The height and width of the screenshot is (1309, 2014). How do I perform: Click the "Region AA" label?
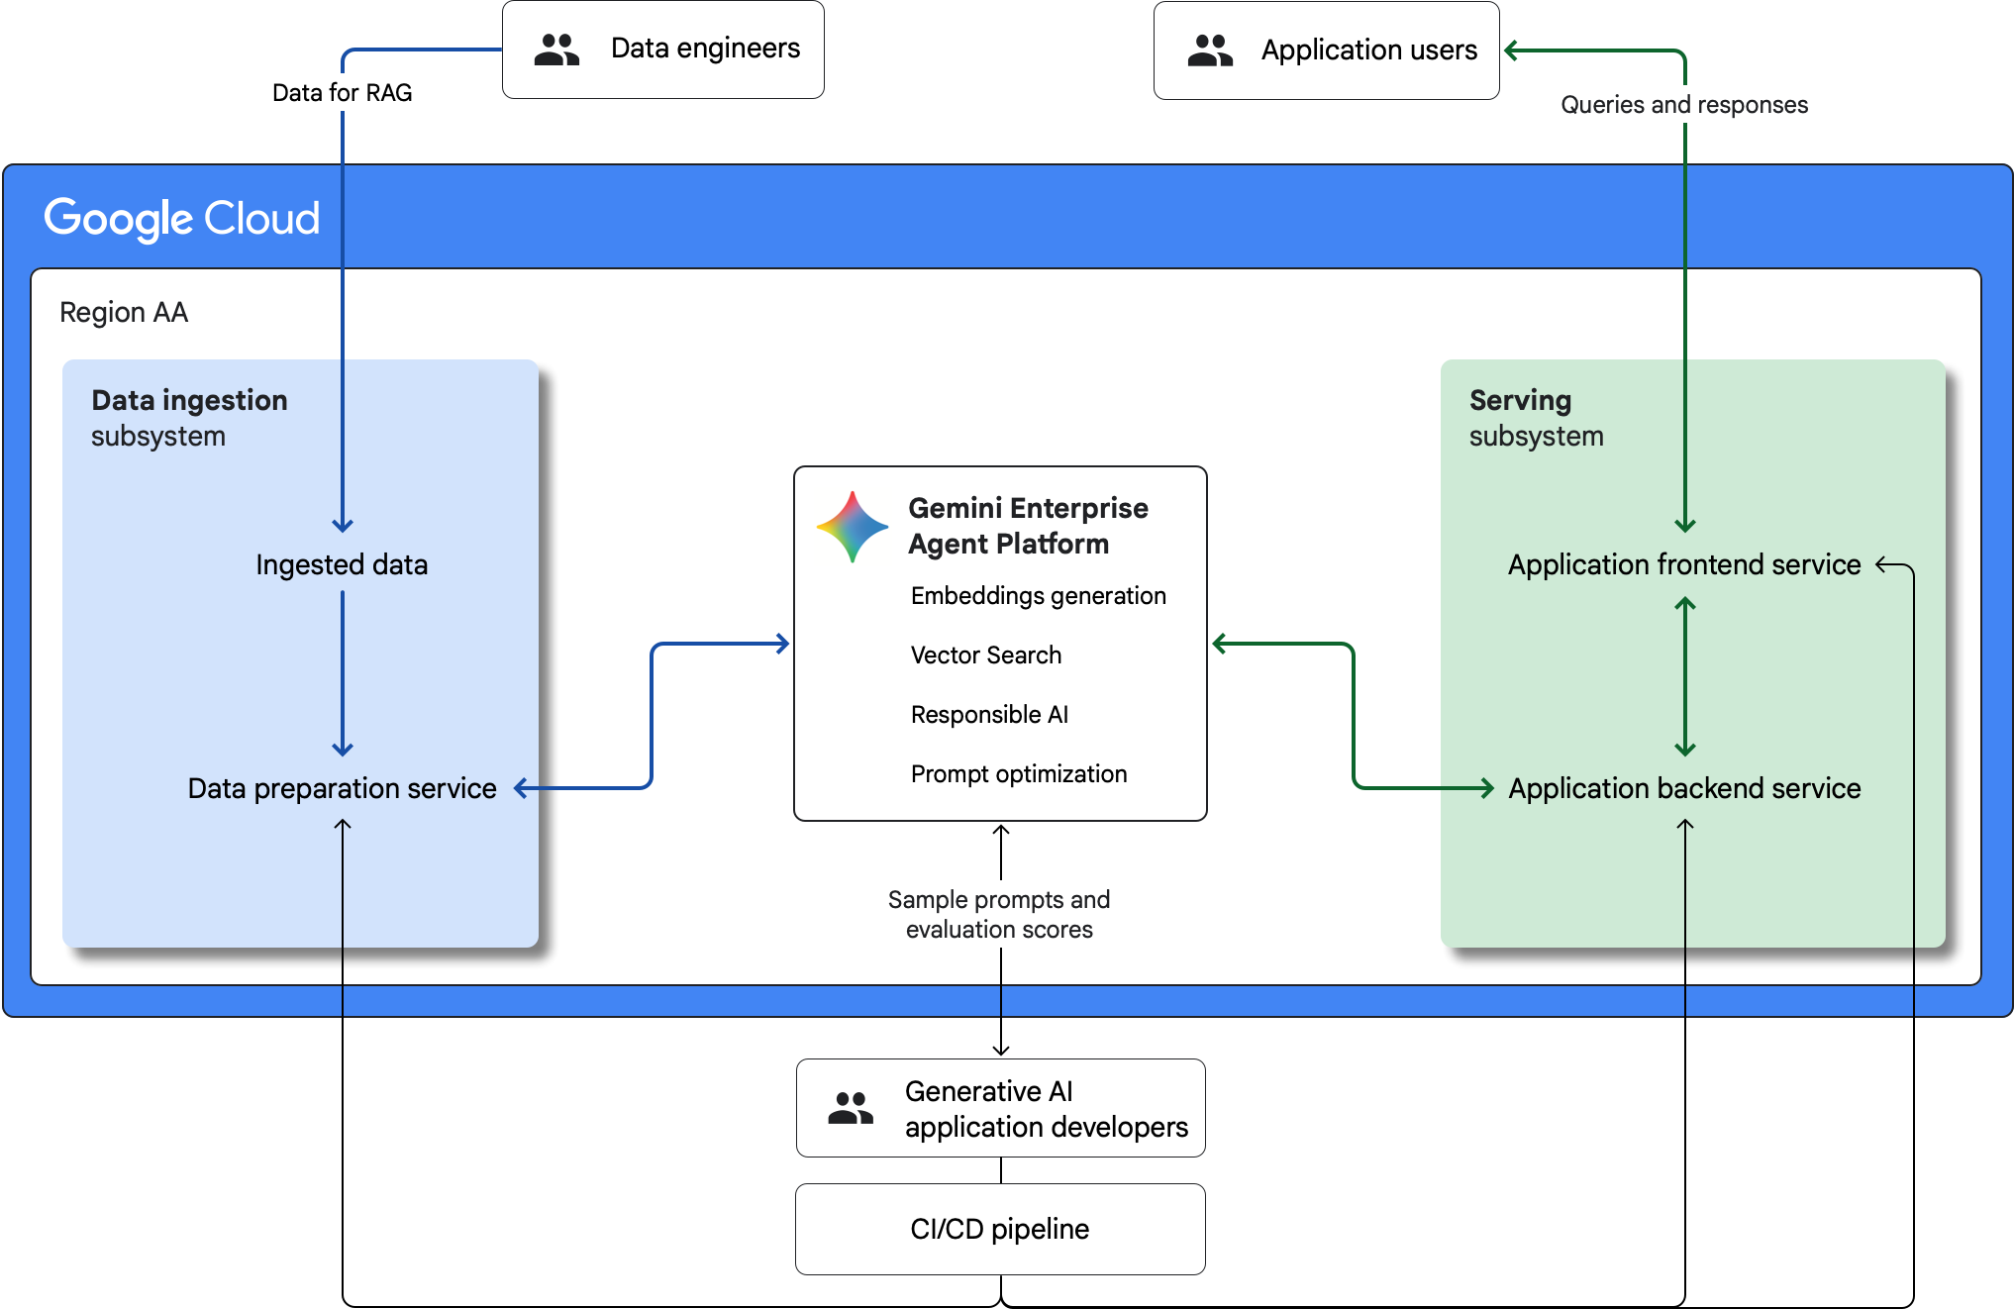tap(124, 313)
